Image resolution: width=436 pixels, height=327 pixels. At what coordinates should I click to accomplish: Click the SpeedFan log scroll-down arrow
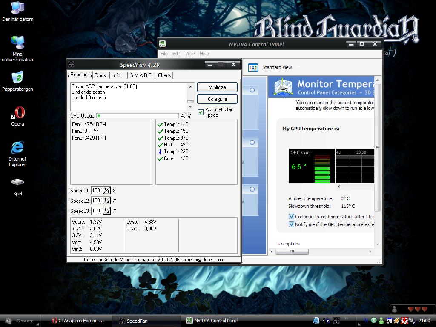coord(190,107)
